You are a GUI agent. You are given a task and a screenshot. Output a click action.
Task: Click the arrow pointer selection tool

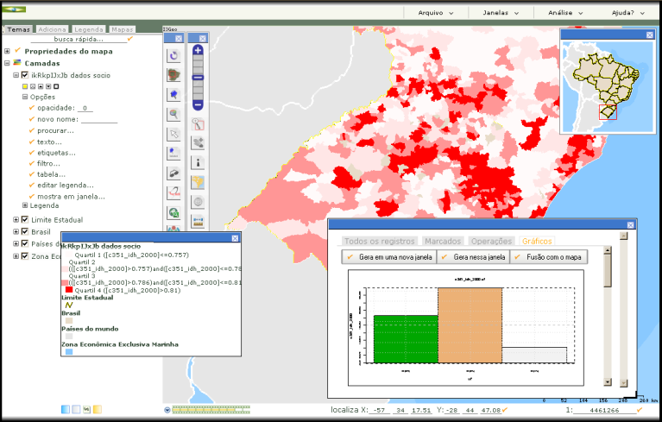click(173, 134)
